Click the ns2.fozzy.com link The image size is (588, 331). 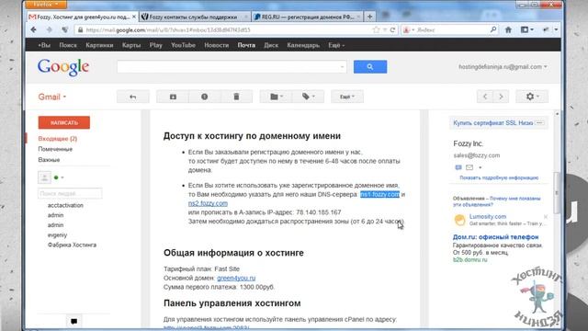coord(208,203)
